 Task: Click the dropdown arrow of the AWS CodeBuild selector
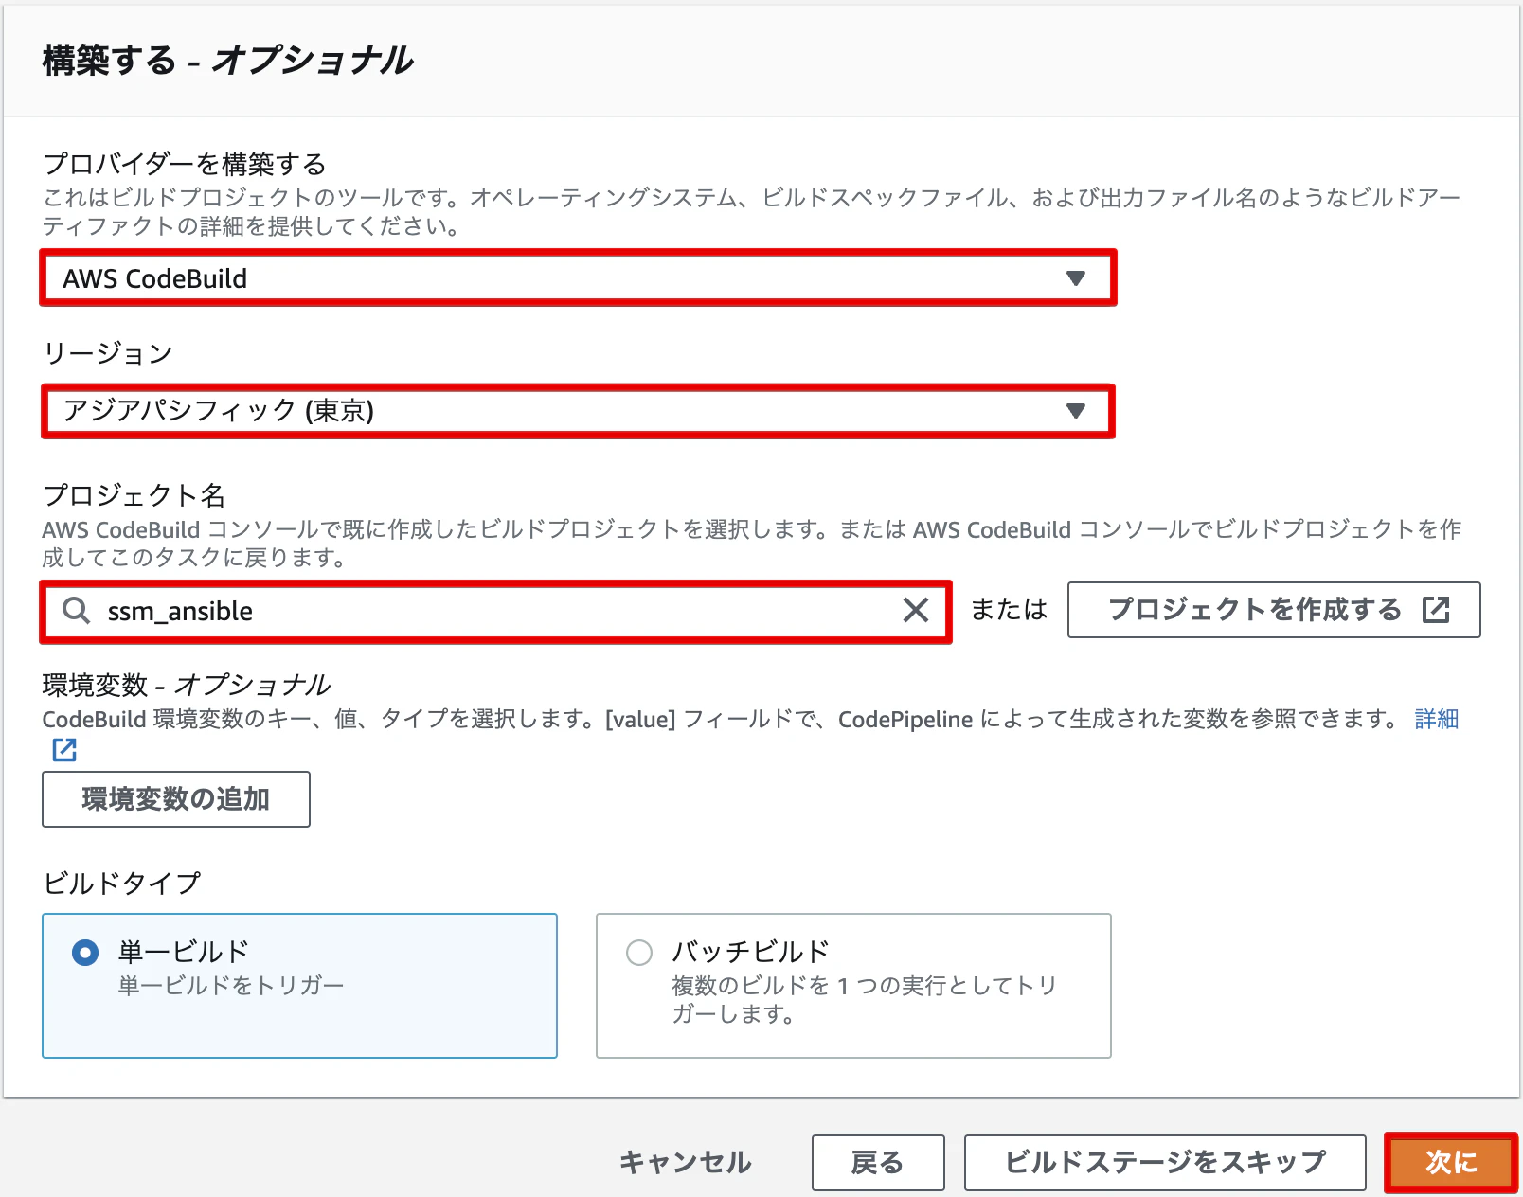pyautogui.click(x=1075, y=278)
